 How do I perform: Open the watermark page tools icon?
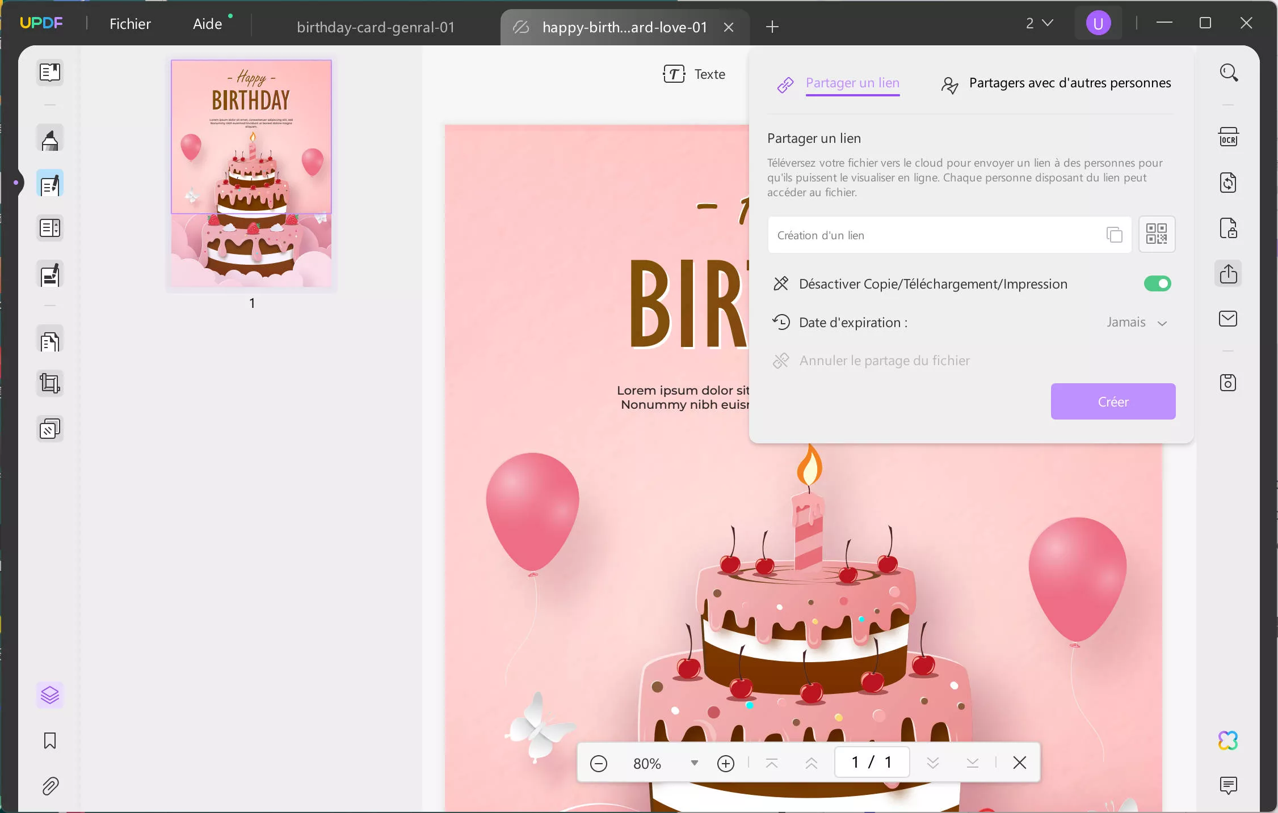point(50,429)
